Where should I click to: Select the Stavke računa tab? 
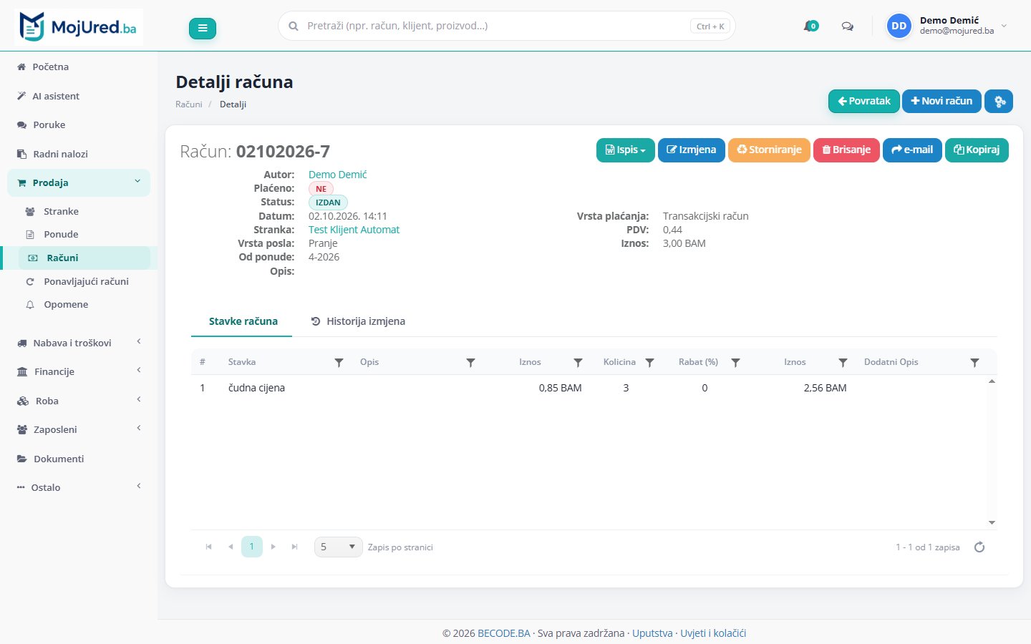(243, 321)
